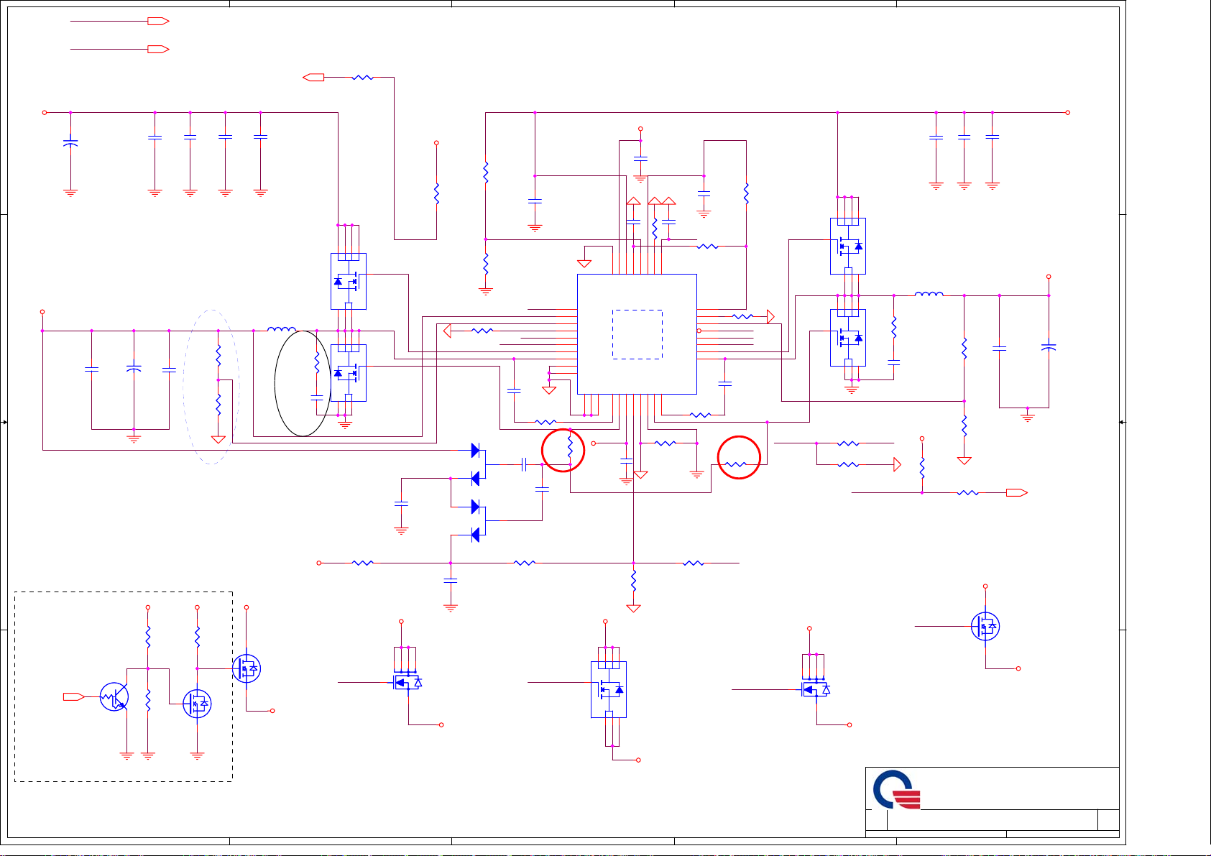Select the dashed blue rectangle inside the central IC
The image size is (1211, 856).
point(637,334)
